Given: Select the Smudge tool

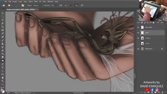Looking at the screenshot, I should point(3,57).
